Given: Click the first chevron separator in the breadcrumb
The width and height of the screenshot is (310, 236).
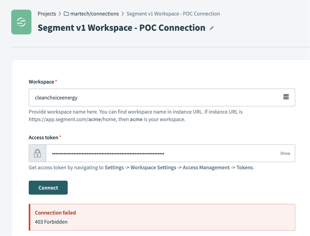Looking at the screenshot, I should [x=60, y=14].
